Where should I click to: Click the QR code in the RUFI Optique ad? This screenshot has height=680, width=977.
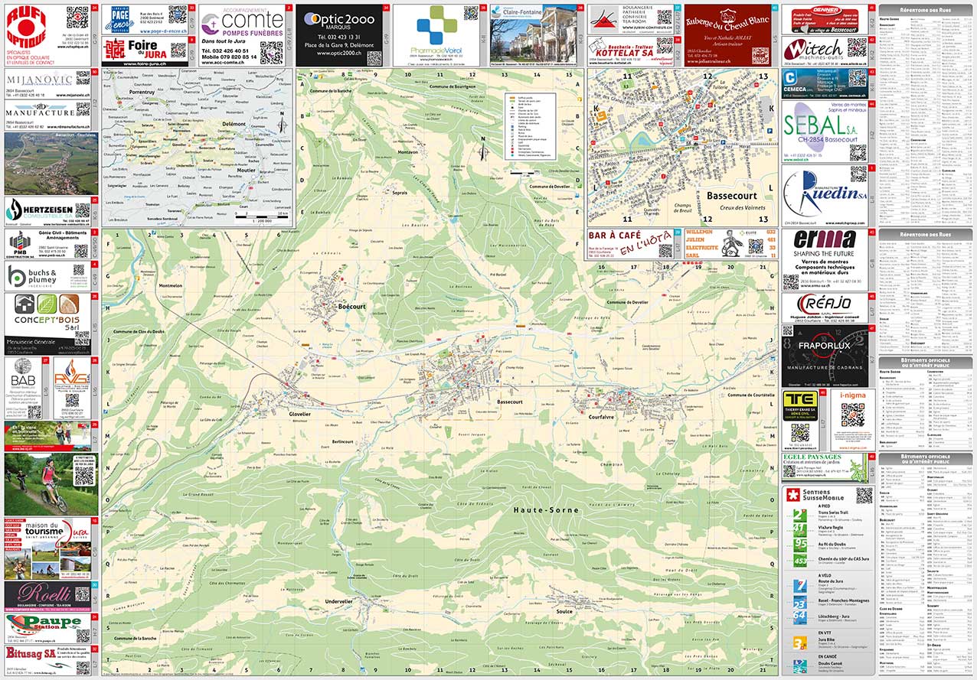point(77,18)
